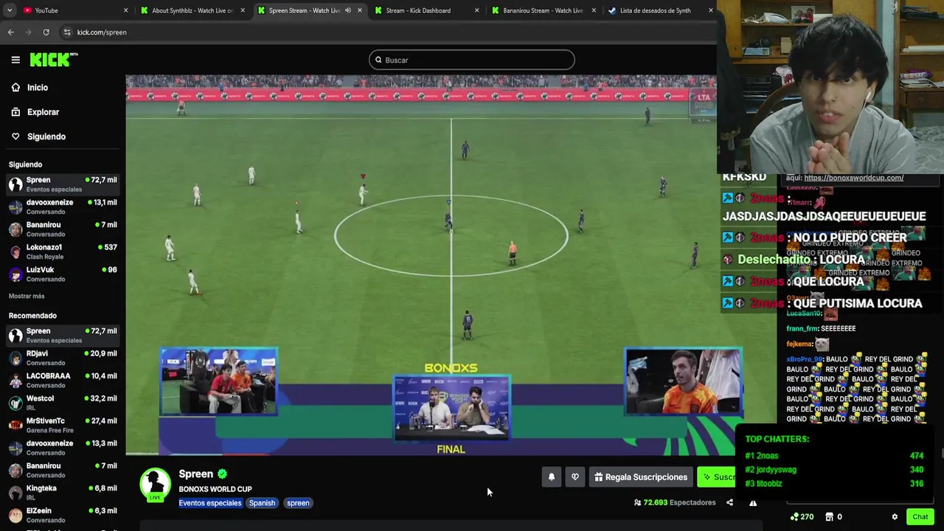Open MrStivenTc recommended channel
The width and height of the screenshot is (944, 531).
63,426
